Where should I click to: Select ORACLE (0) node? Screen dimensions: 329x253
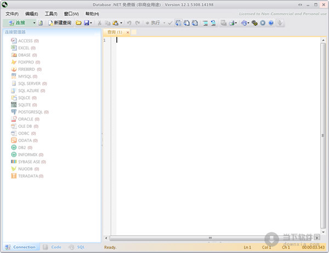(x=25, y=119)
